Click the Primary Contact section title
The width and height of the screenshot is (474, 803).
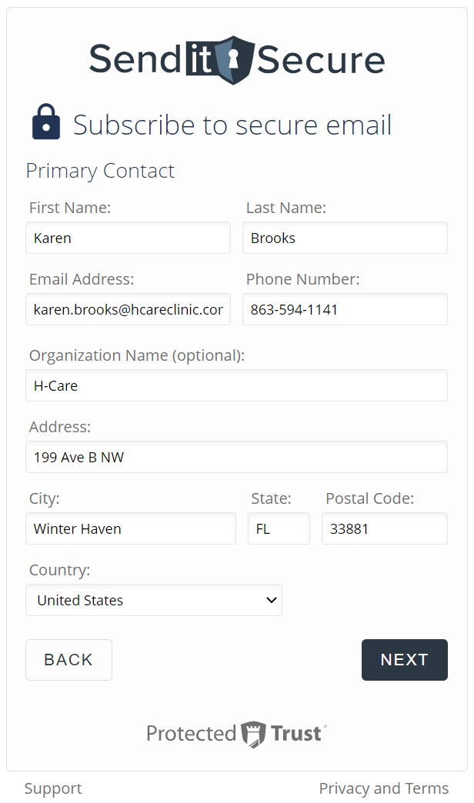pyautogui.click(x=101, y=171)
